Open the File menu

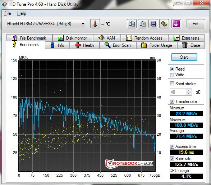[x=8, y=13]
